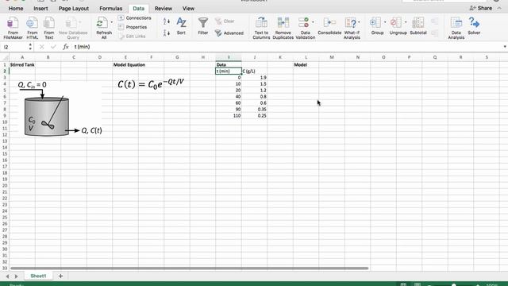Select Sheet1 tab
The height and width of the screenshot is (286, 508).
(38, 276)
